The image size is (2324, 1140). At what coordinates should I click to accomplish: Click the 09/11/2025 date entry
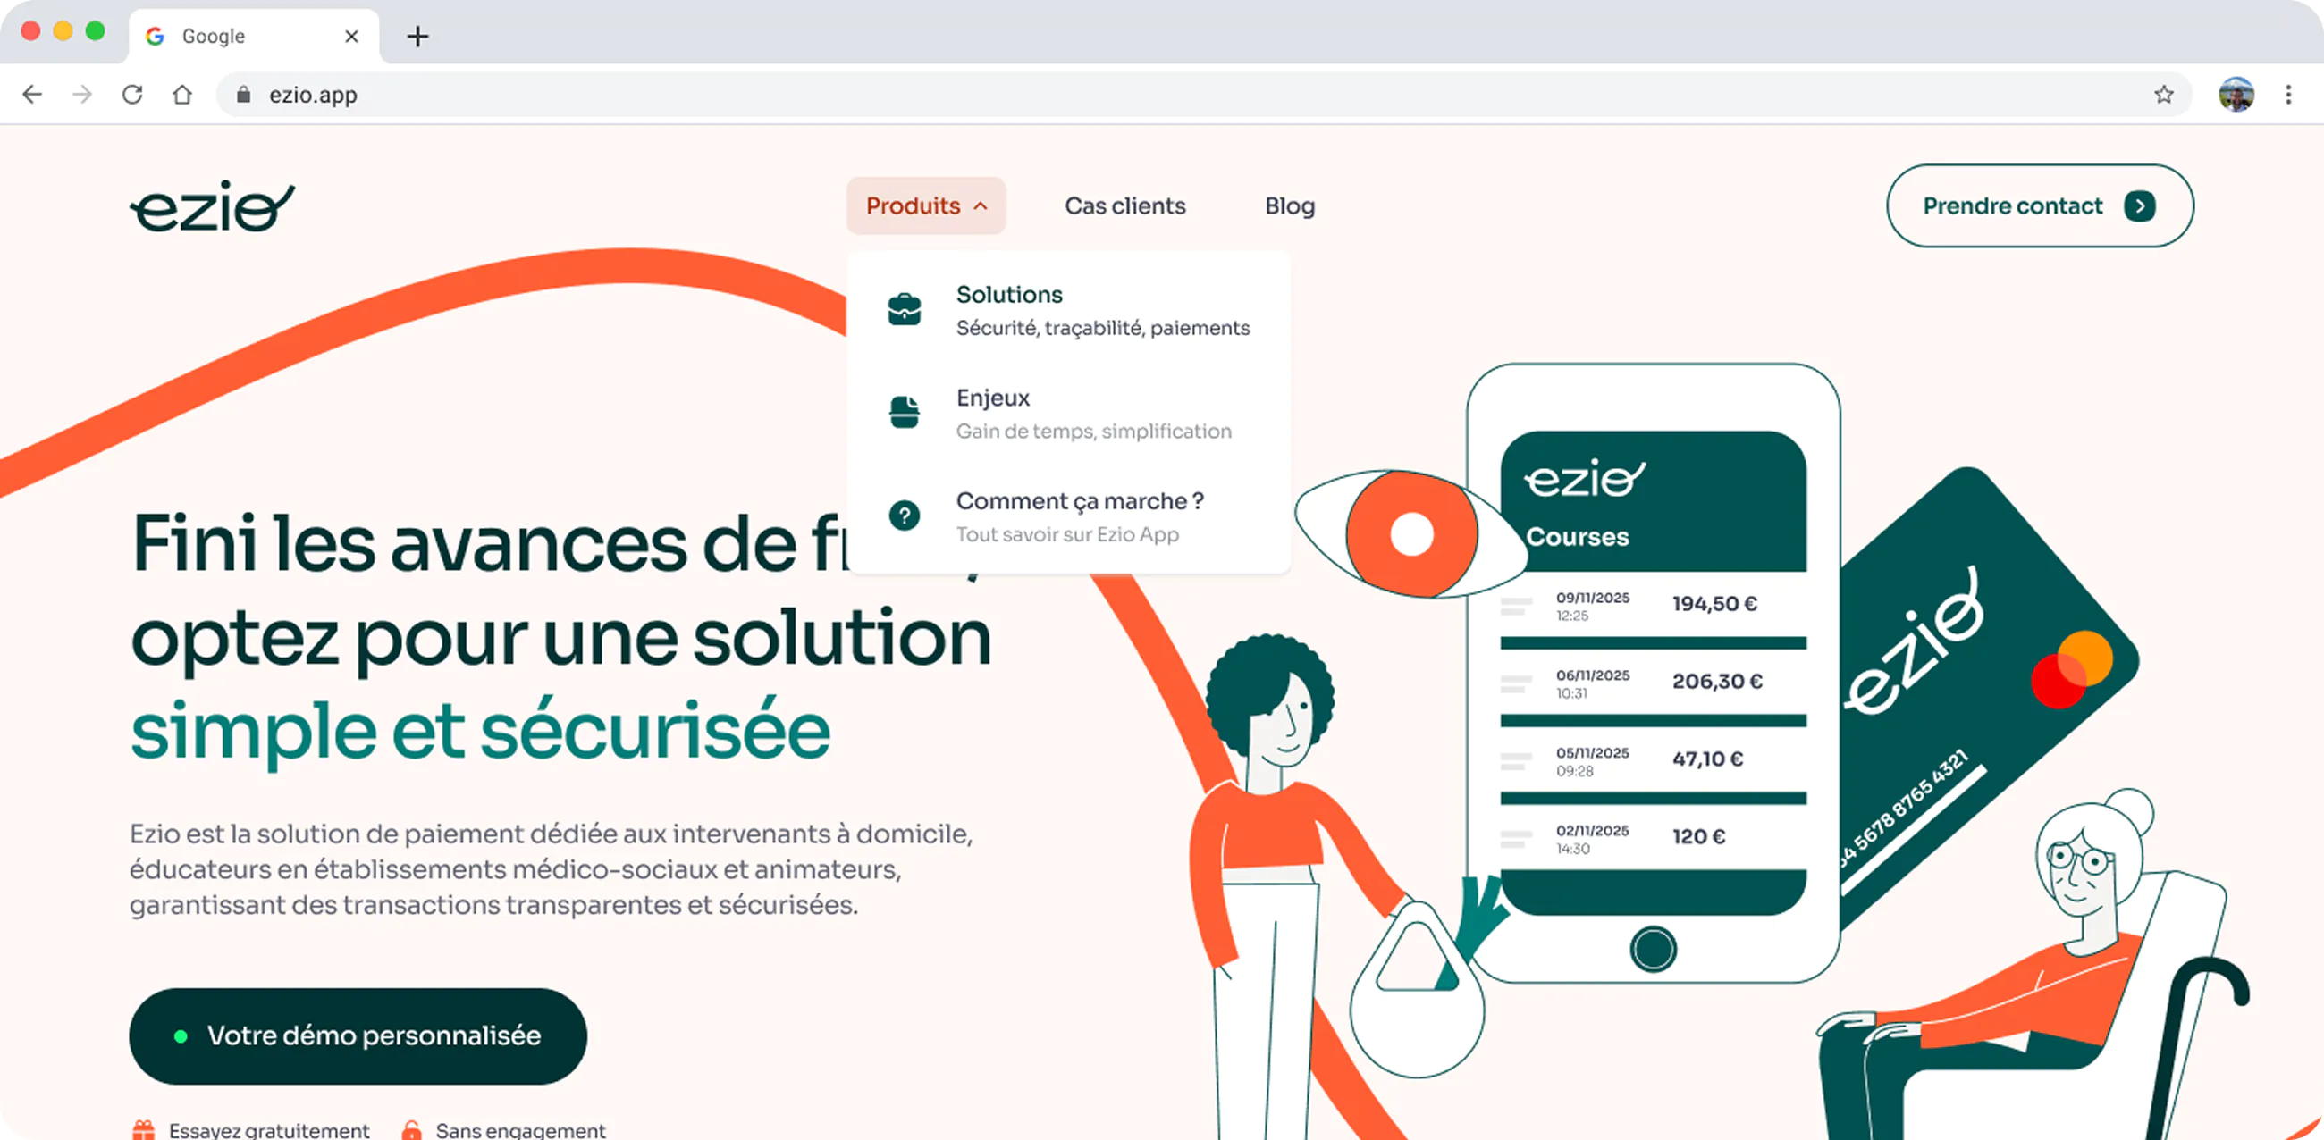[x=1592, y=597]
